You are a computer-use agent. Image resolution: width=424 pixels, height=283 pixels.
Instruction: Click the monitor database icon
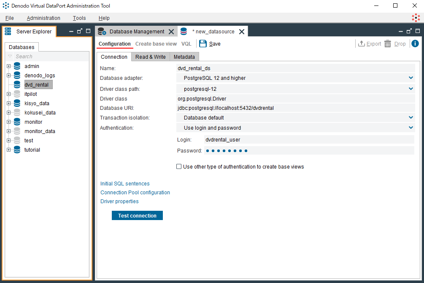click(17, 122)
